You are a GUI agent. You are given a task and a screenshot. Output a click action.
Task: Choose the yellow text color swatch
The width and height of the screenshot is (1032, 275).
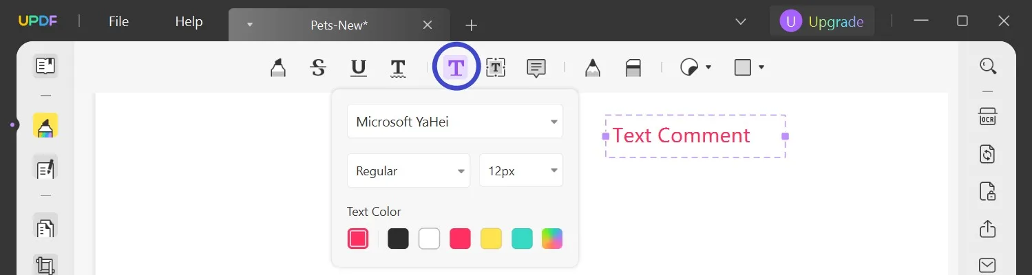pos(491,239)
